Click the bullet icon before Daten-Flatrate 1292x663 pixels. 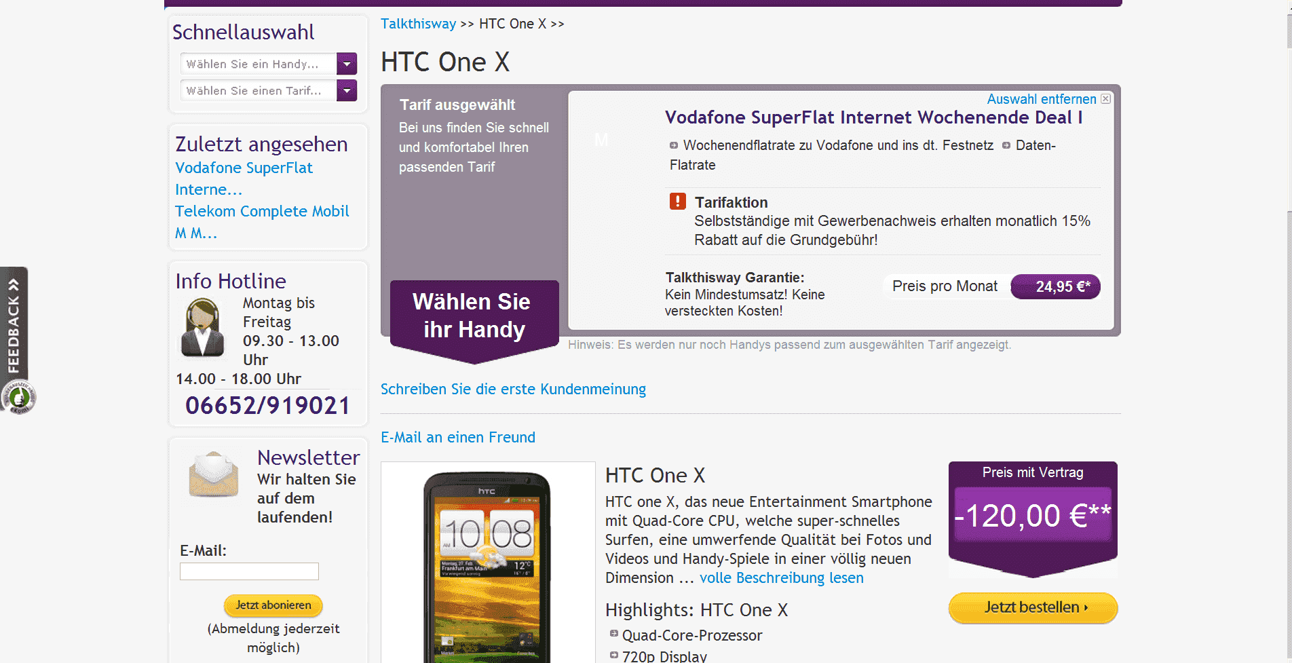1006,145
